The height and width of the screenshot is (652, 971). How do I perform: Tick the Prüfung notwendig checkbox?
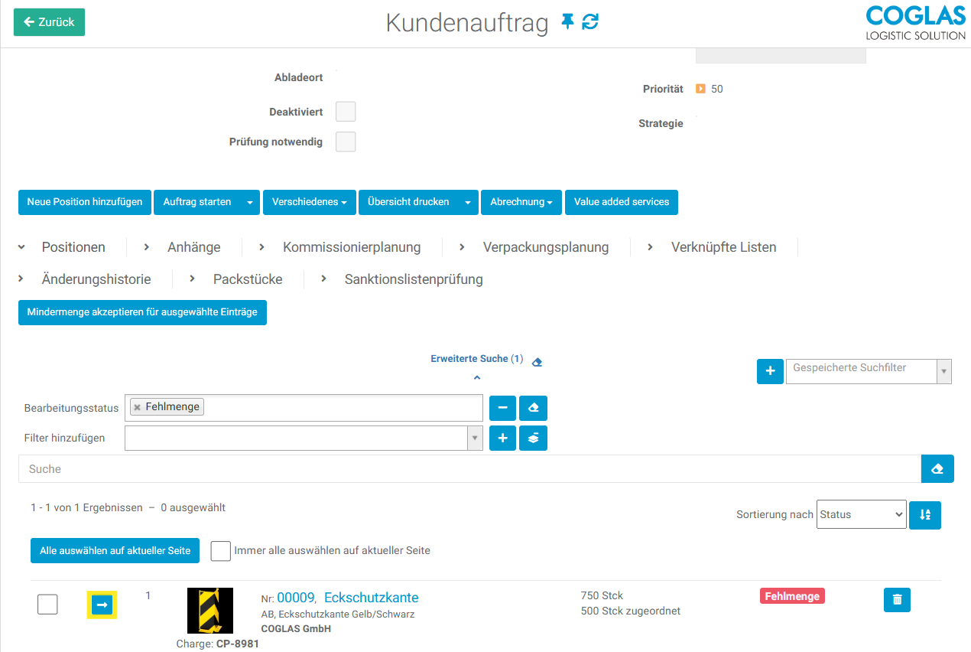pos(346,142)
